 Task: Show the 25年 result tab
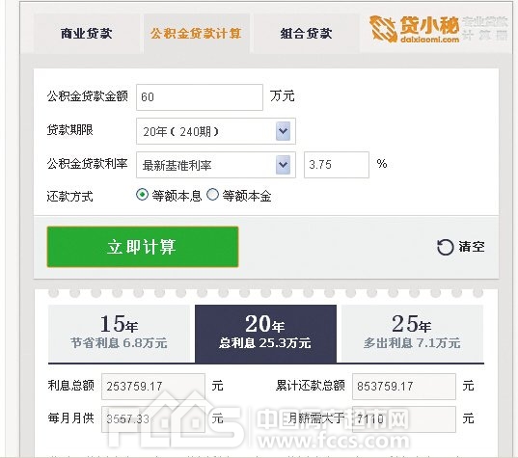click(x=412, y=334)
